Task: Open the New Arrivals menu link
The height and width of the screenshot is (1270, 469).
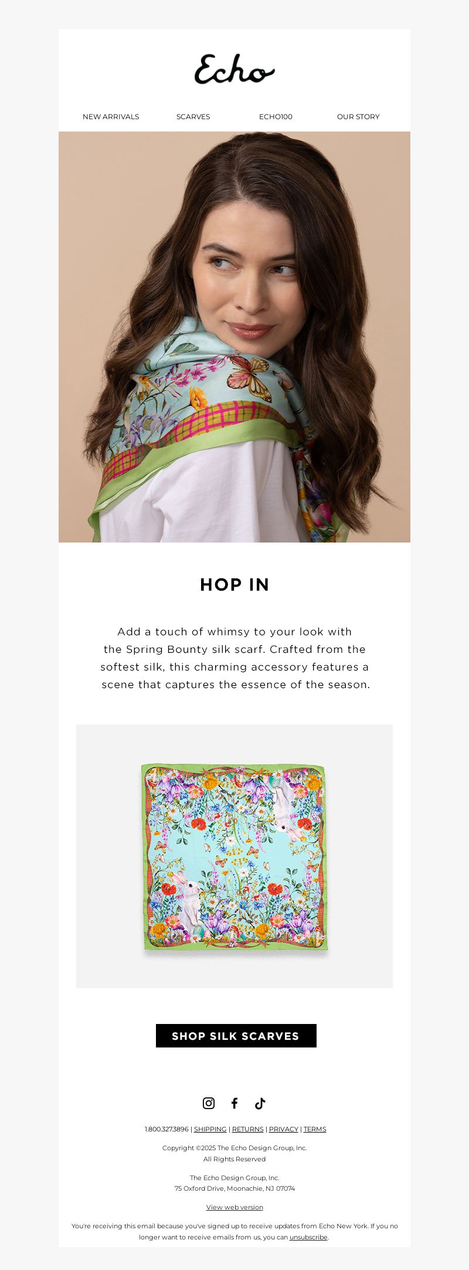Action: [x=111, y=117]
